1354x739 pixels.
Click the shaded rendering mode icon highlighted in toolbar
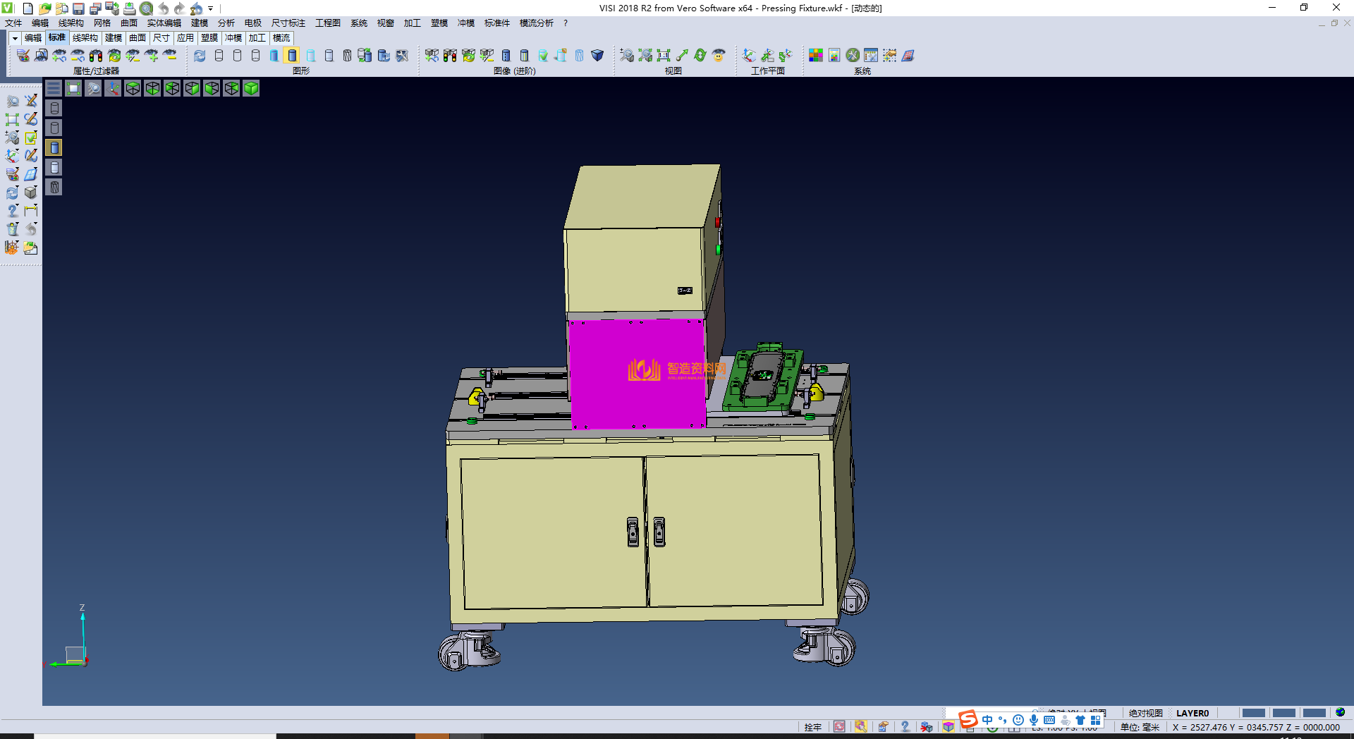click(x=292, y=56)
